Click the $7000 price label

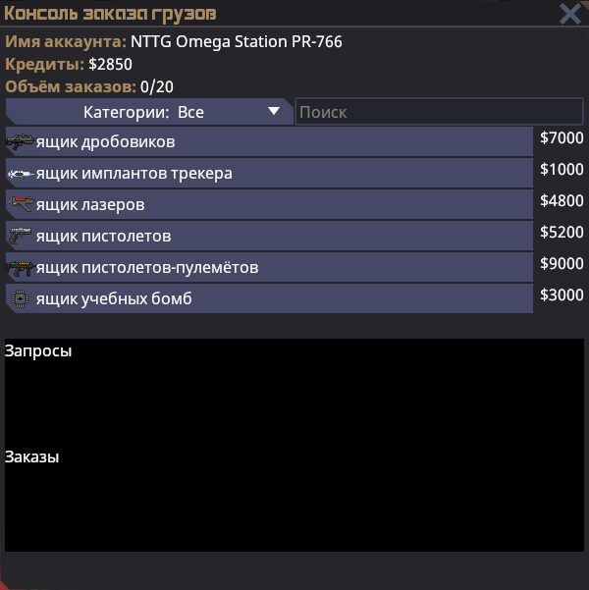pos(562,138)
